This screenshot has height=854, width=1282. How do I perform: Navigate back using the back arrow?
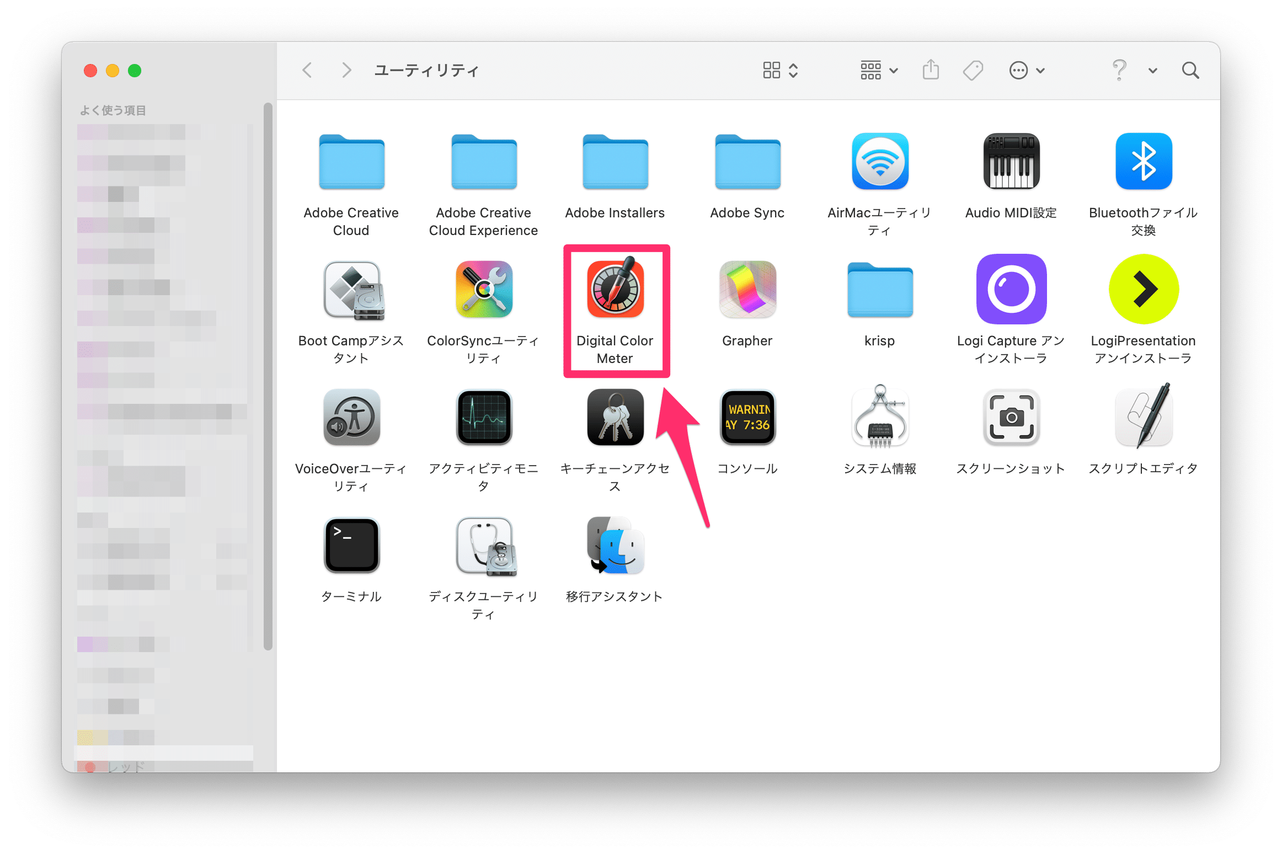point(307,70)
